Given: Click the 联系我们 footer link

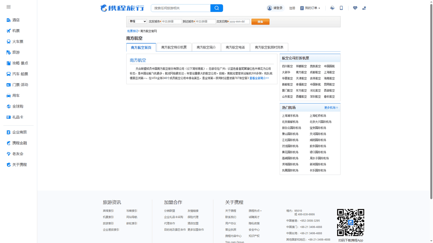Looking at the screenshot, I should (x=231, y=217).
